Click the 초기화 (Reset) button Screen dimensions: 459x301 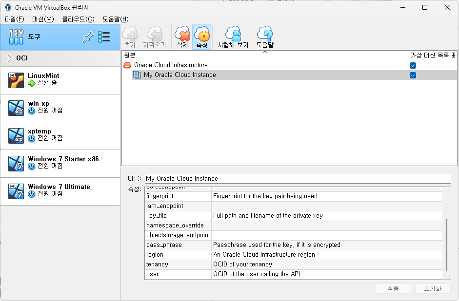pos(433,288)
